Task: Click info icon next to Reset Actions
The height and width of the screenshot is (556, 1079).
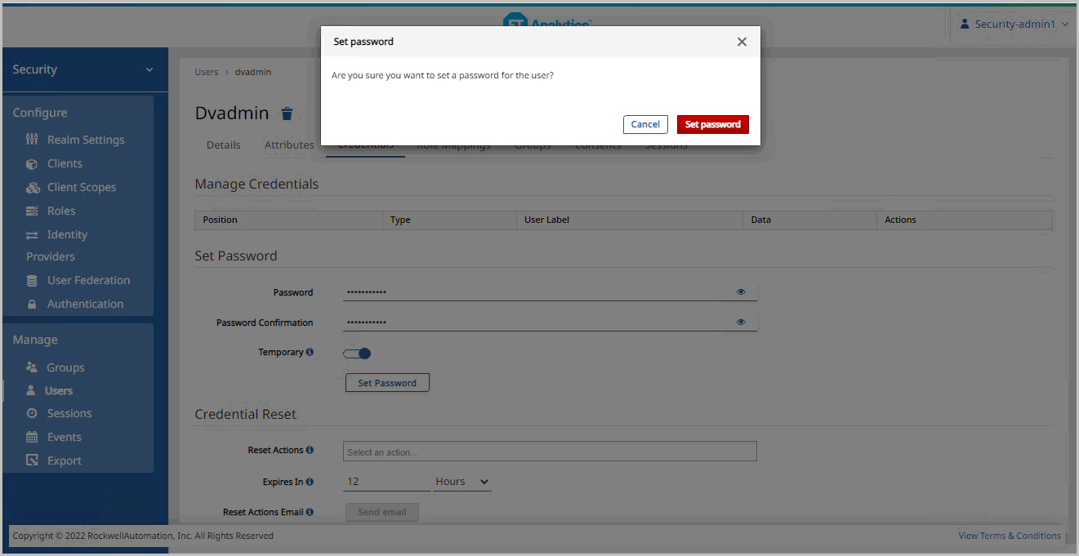Action: pyautogui.click(x=310, y=450)
